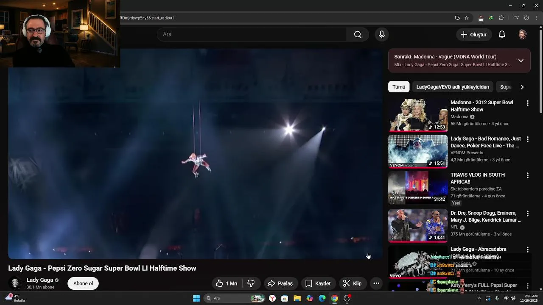
Task: Open TRAVIS VLOG IN SOUTH AFRICA thumbnail
Action: click(x=418, y=188)
